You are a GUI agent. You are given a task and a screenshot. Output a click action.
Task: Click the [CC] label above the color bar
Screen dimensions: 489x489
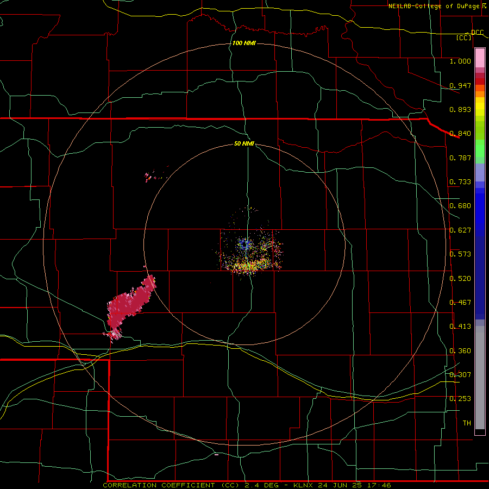[x=464, y=37]
